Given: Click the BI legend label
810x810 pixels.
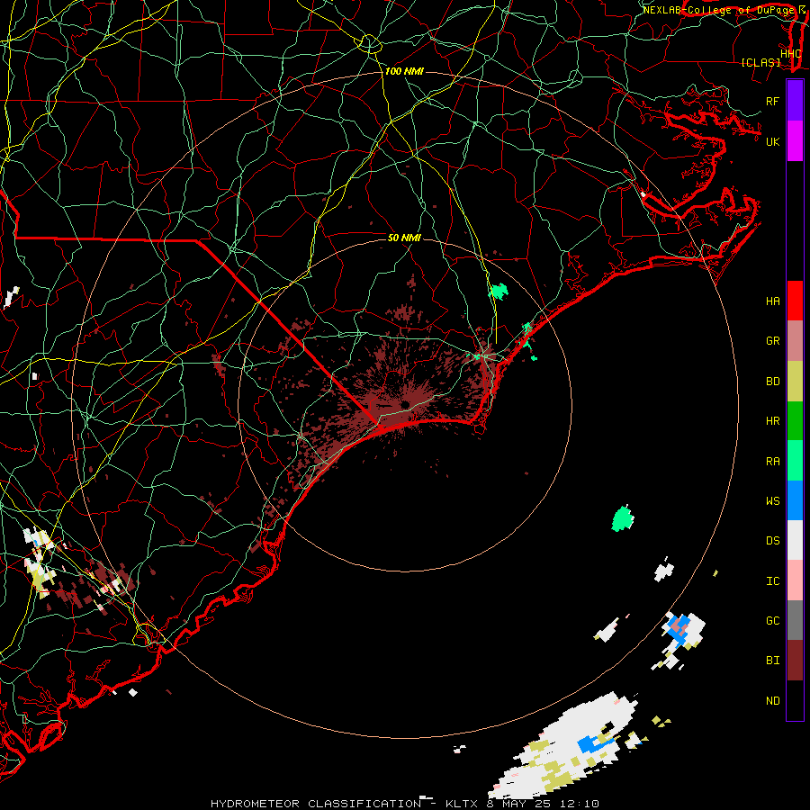Looking at the screenshot, I should click(772, 661).
